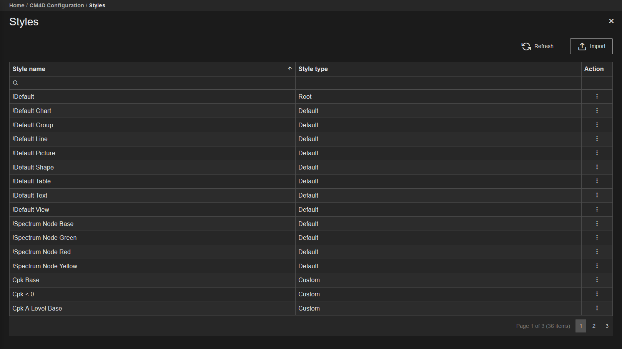Open action menu for !Spectrum Node Yellow

click(x=597, y=266)
